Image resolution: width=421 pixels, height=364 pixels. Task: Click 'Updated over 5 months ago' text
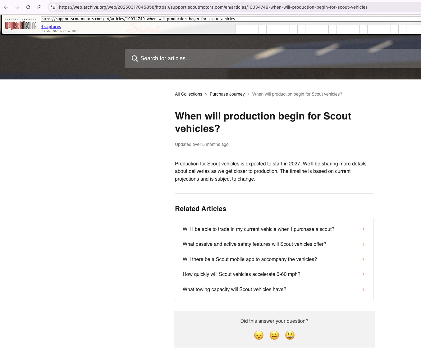[202, 144]
